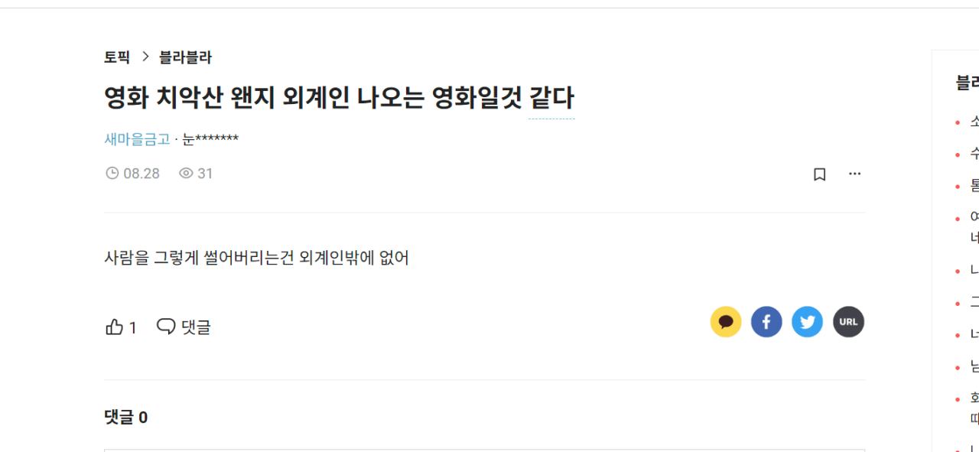
Task: Click the comment input box below 댓글 0
Action: (485, 450)
